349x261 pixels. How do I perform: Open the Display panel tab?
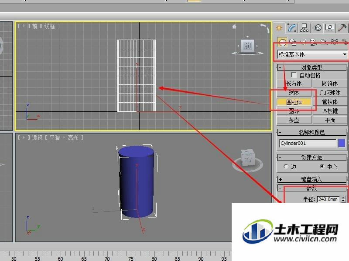330,28
